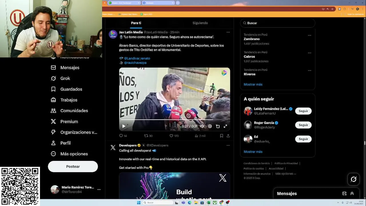This screenshot has width=366, height=206.
Task: Open video settings gear
Action: tap(210, 126)
